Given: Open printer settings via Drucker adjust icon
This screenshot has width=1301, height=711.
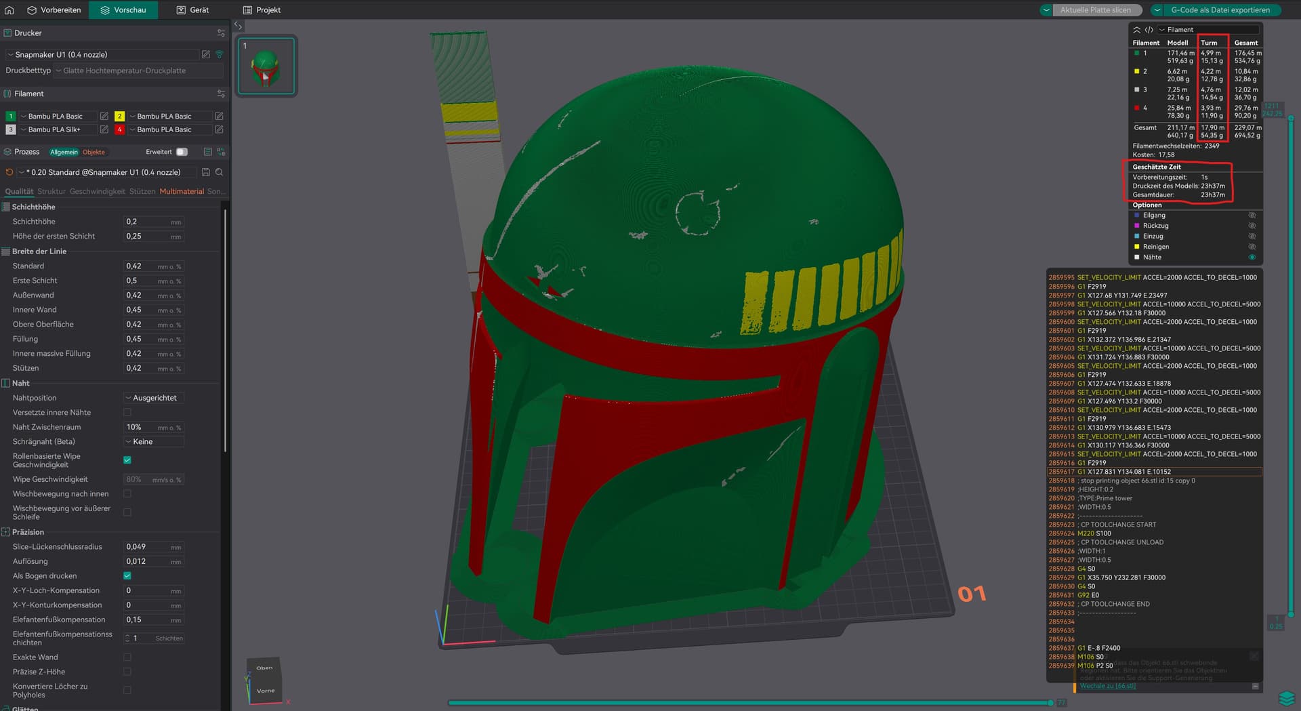Looking at the screenshot, I should click(x=221, y=33).
